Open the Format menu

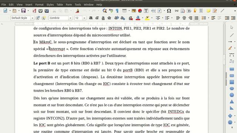[39, 4]
